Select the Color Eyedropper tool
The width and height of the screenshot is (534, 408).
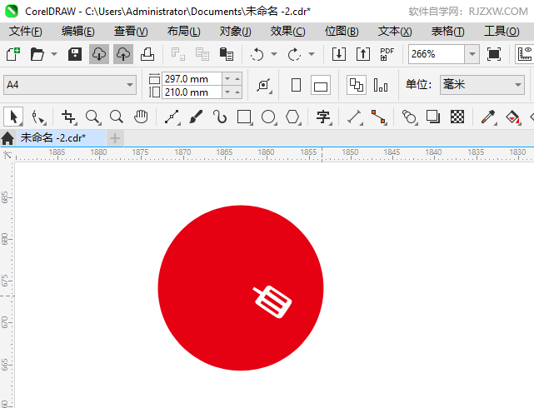tap(488, 117)
